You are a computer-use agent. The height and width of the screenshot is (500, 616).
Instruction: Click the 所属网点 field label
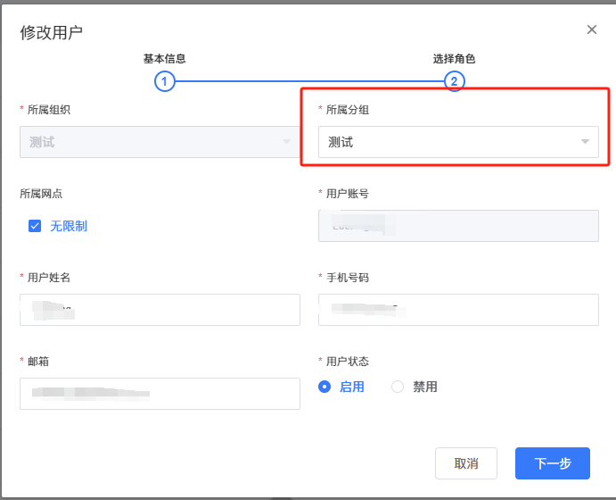click(41, 193)
